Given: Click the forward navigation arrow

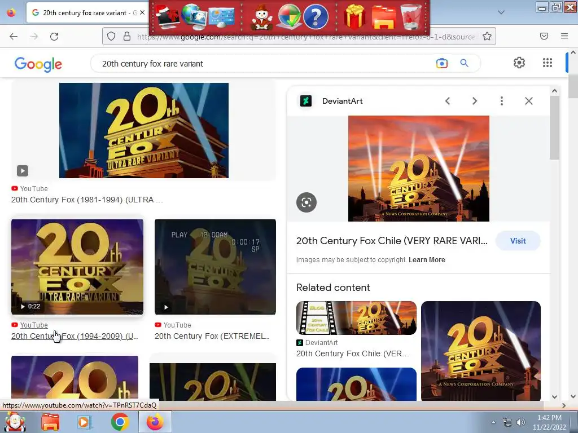Looking at the screenshot, I should [x=34, y=37].
